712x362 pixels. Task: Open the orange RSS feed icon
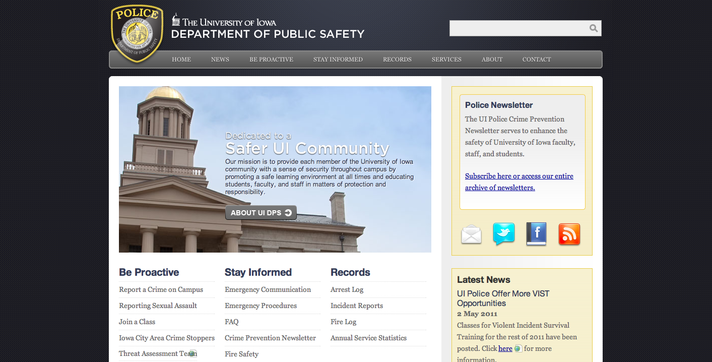coord(569,234)
